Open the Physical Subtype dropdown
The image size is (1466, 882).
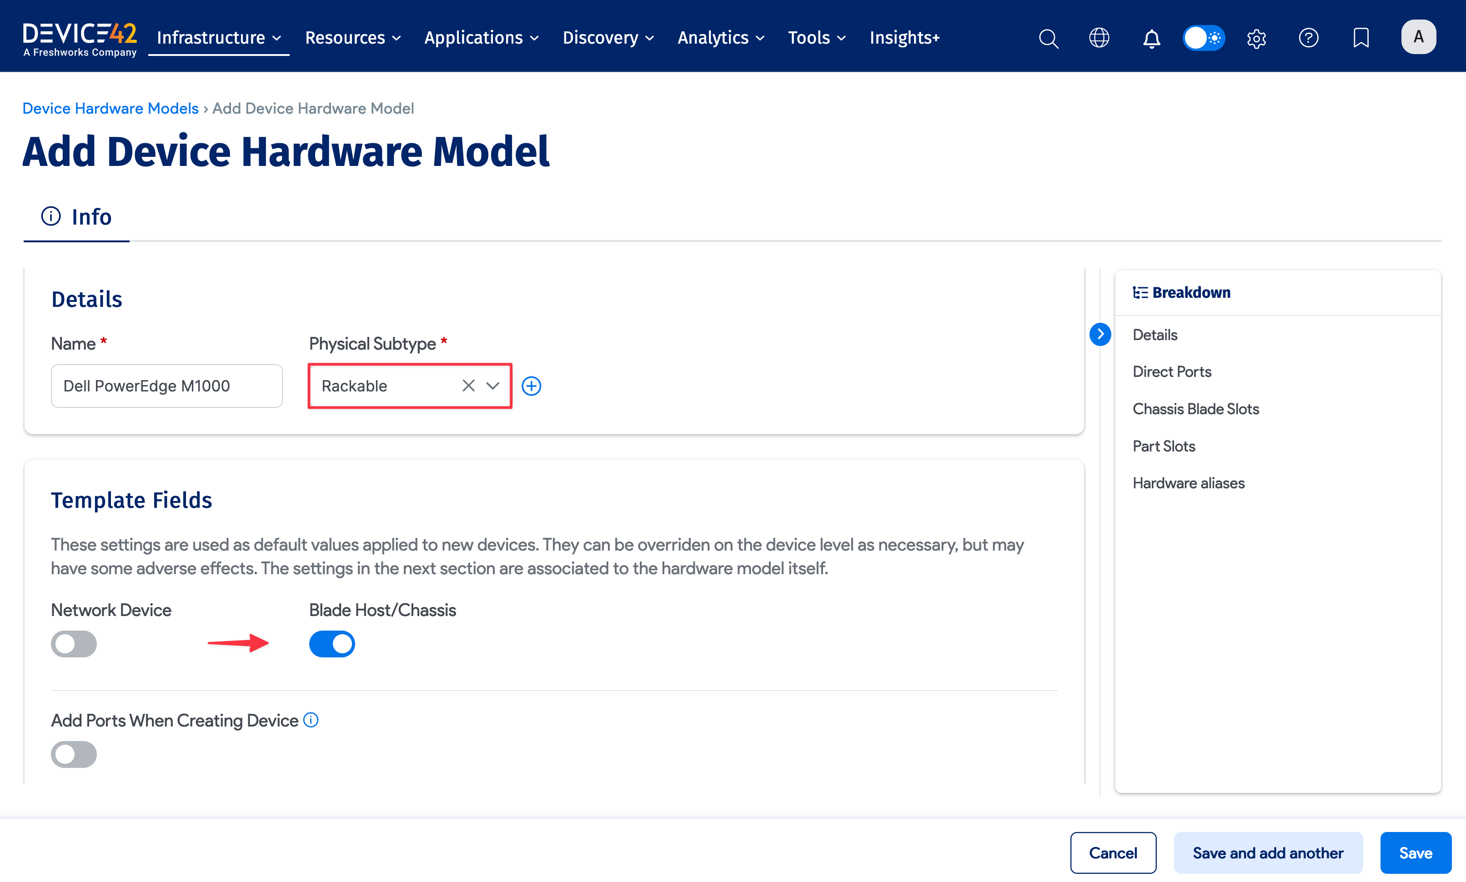click(x=492, y=386)
